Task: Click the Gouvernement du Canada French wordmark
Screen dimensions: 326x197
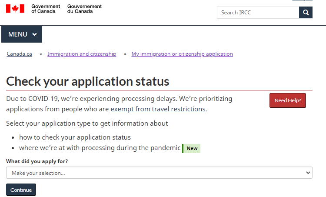Action: (84, 9)
